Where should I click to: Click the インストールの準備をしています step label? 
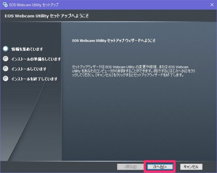point(36,59)
